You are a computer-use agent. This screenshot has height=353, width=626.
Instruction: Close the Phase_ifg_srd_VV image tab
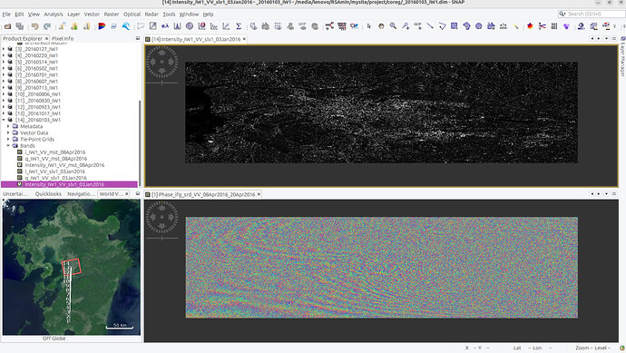click(259, 194)
